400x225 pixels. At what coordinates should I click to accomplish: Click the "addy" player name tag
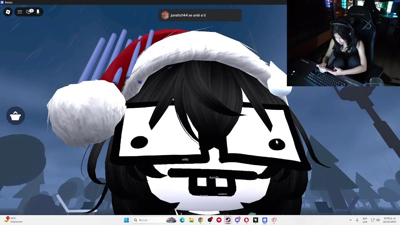click(x=185, y=159)
